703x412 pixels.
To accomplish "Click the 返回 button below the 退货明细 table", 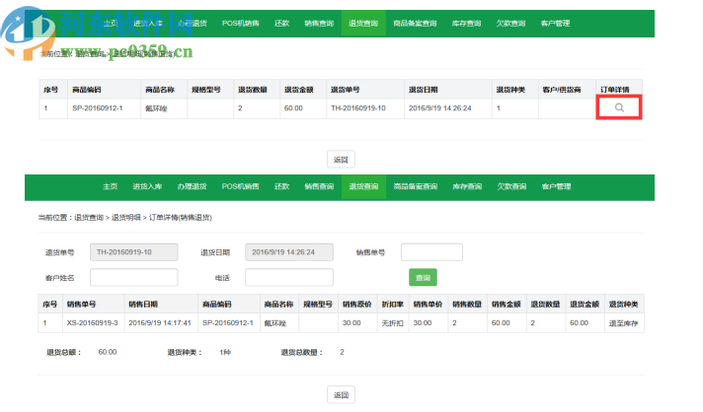I will 341,160.
